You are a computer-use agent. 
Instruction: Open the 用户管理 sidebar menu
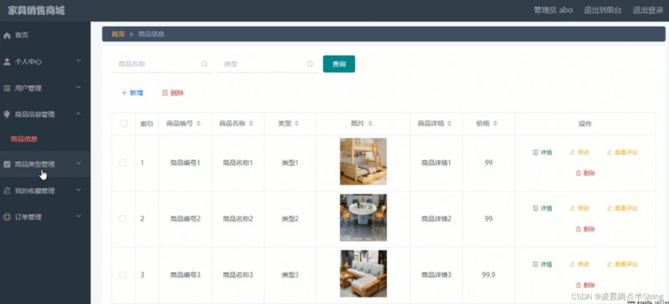pos(45,89)
